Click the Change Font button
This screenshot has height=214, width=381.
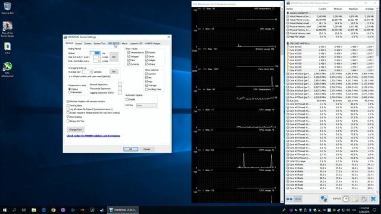[76, 130]
